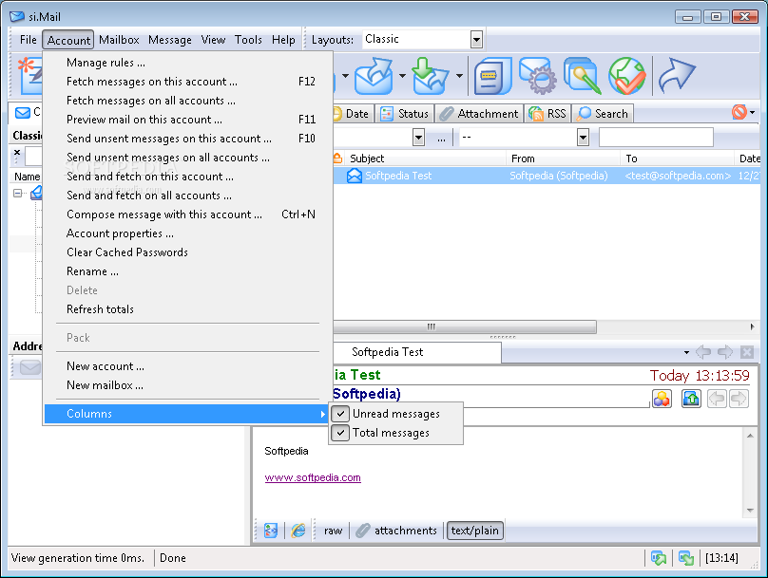This screenshot has width=768, height=578.
Task: Click the previous message arrow in header
Action: click(x=718, y=399)
